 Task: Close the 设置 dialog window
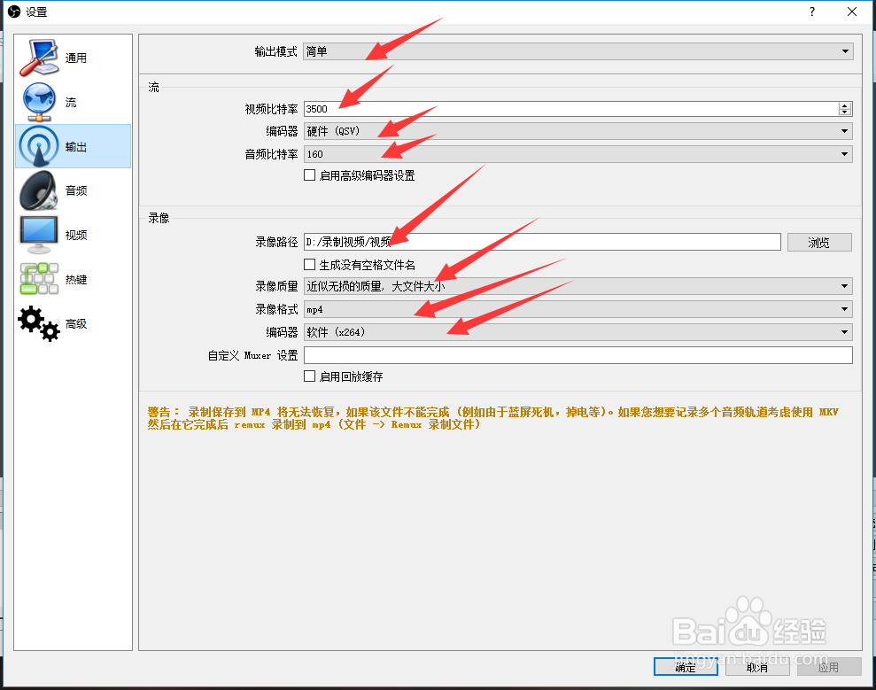tap(851, 12)
